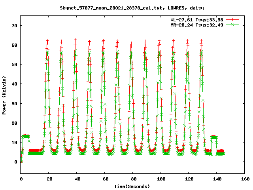Select legend entry 'YR-28.24 Tsys:32.49'
The height and width of the screenshot is (190, 253).
click(x=197, y=25)
